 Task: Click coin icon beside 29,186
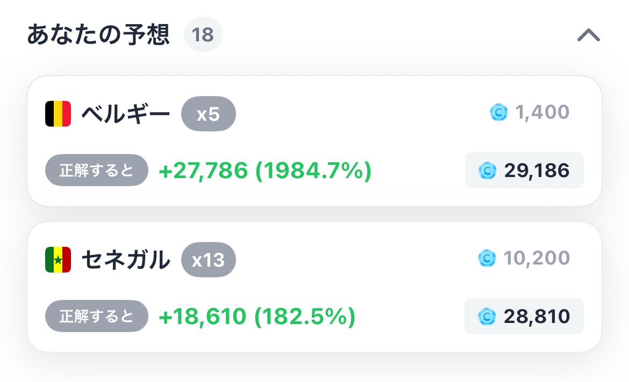(488, 171)
